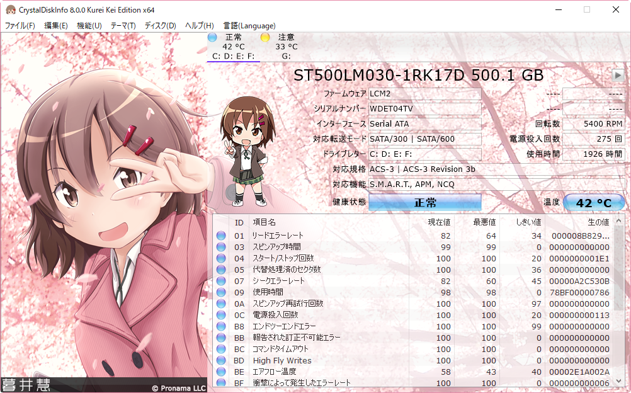Open the テーマ(T) menu

pos(123,26)
